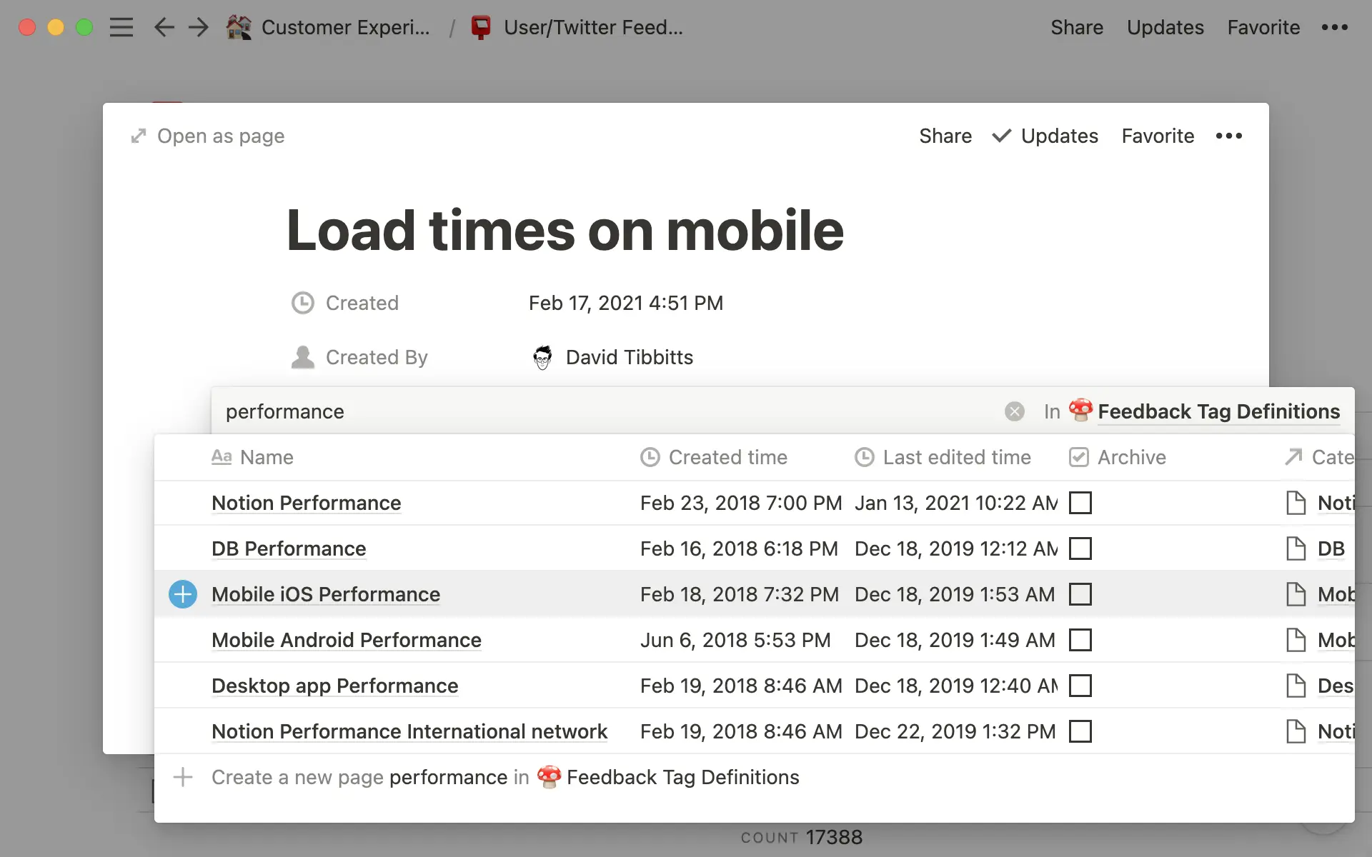Image resolution: width=1372 pixels, height=857 pixels.
Task: Clear the performance search text with X icon
Action: (1014, 411)
